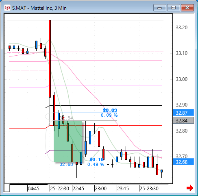198x196 pixels.
Task: Click the 0.49 % label
Action: [96, 164]
